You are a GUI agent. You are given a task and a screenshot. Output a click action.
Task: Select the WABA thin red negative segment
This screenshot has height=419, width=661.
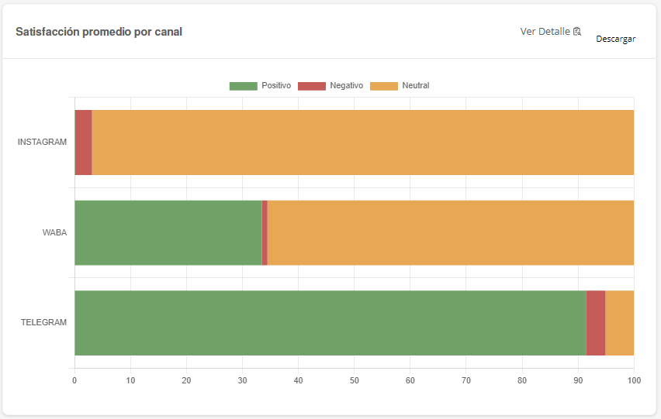click(x=265, y=232)
